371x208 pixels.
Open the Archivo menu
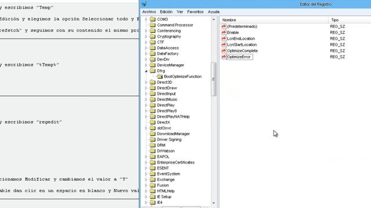tap(149, 12)
